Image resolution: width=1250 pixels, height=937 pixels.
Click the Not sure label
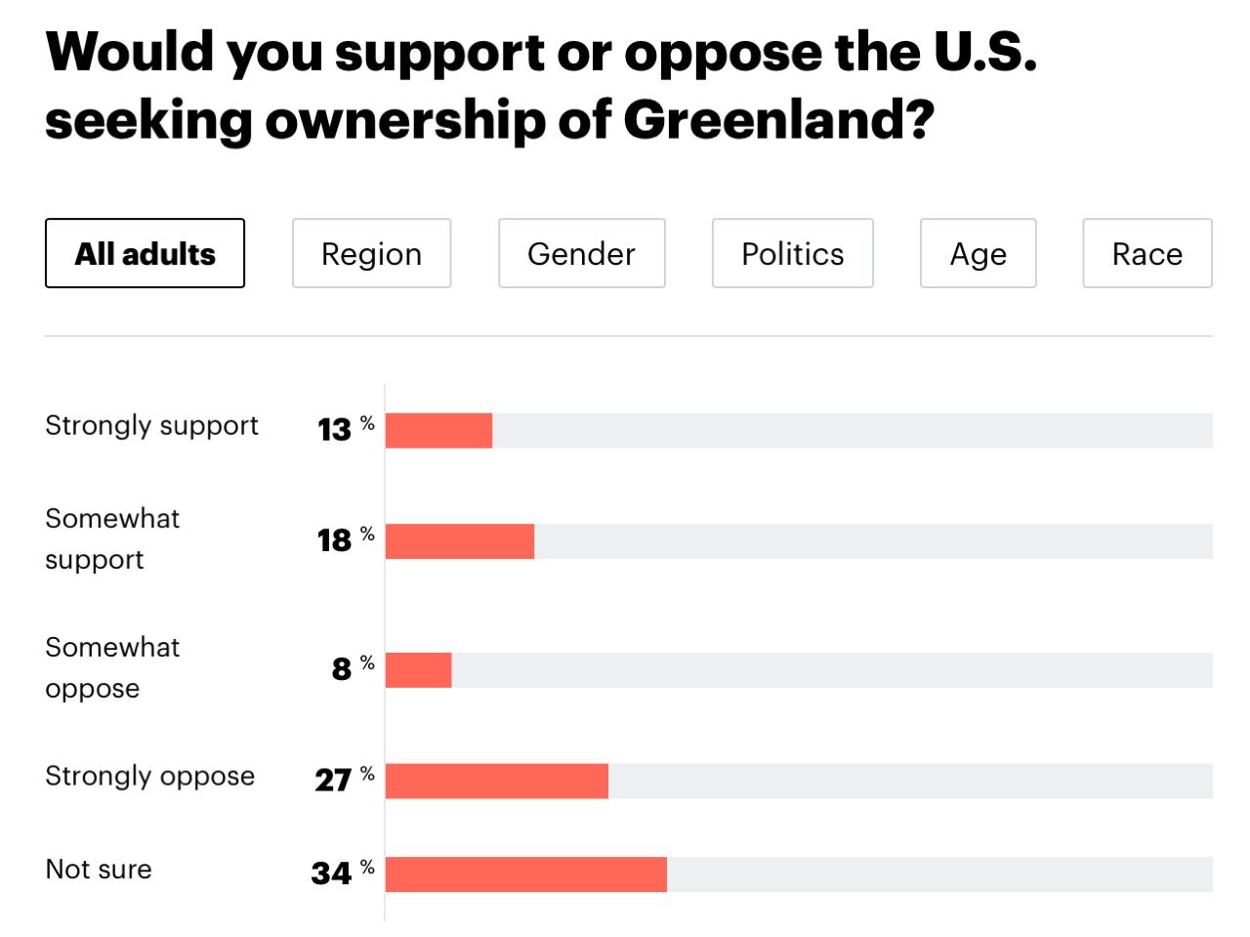(99, 870)
